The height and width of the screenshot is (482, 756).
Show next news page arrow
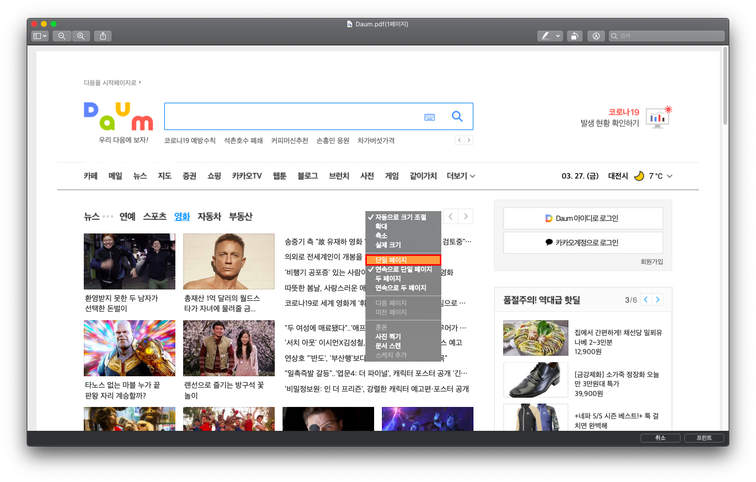(x=466, y=216)
